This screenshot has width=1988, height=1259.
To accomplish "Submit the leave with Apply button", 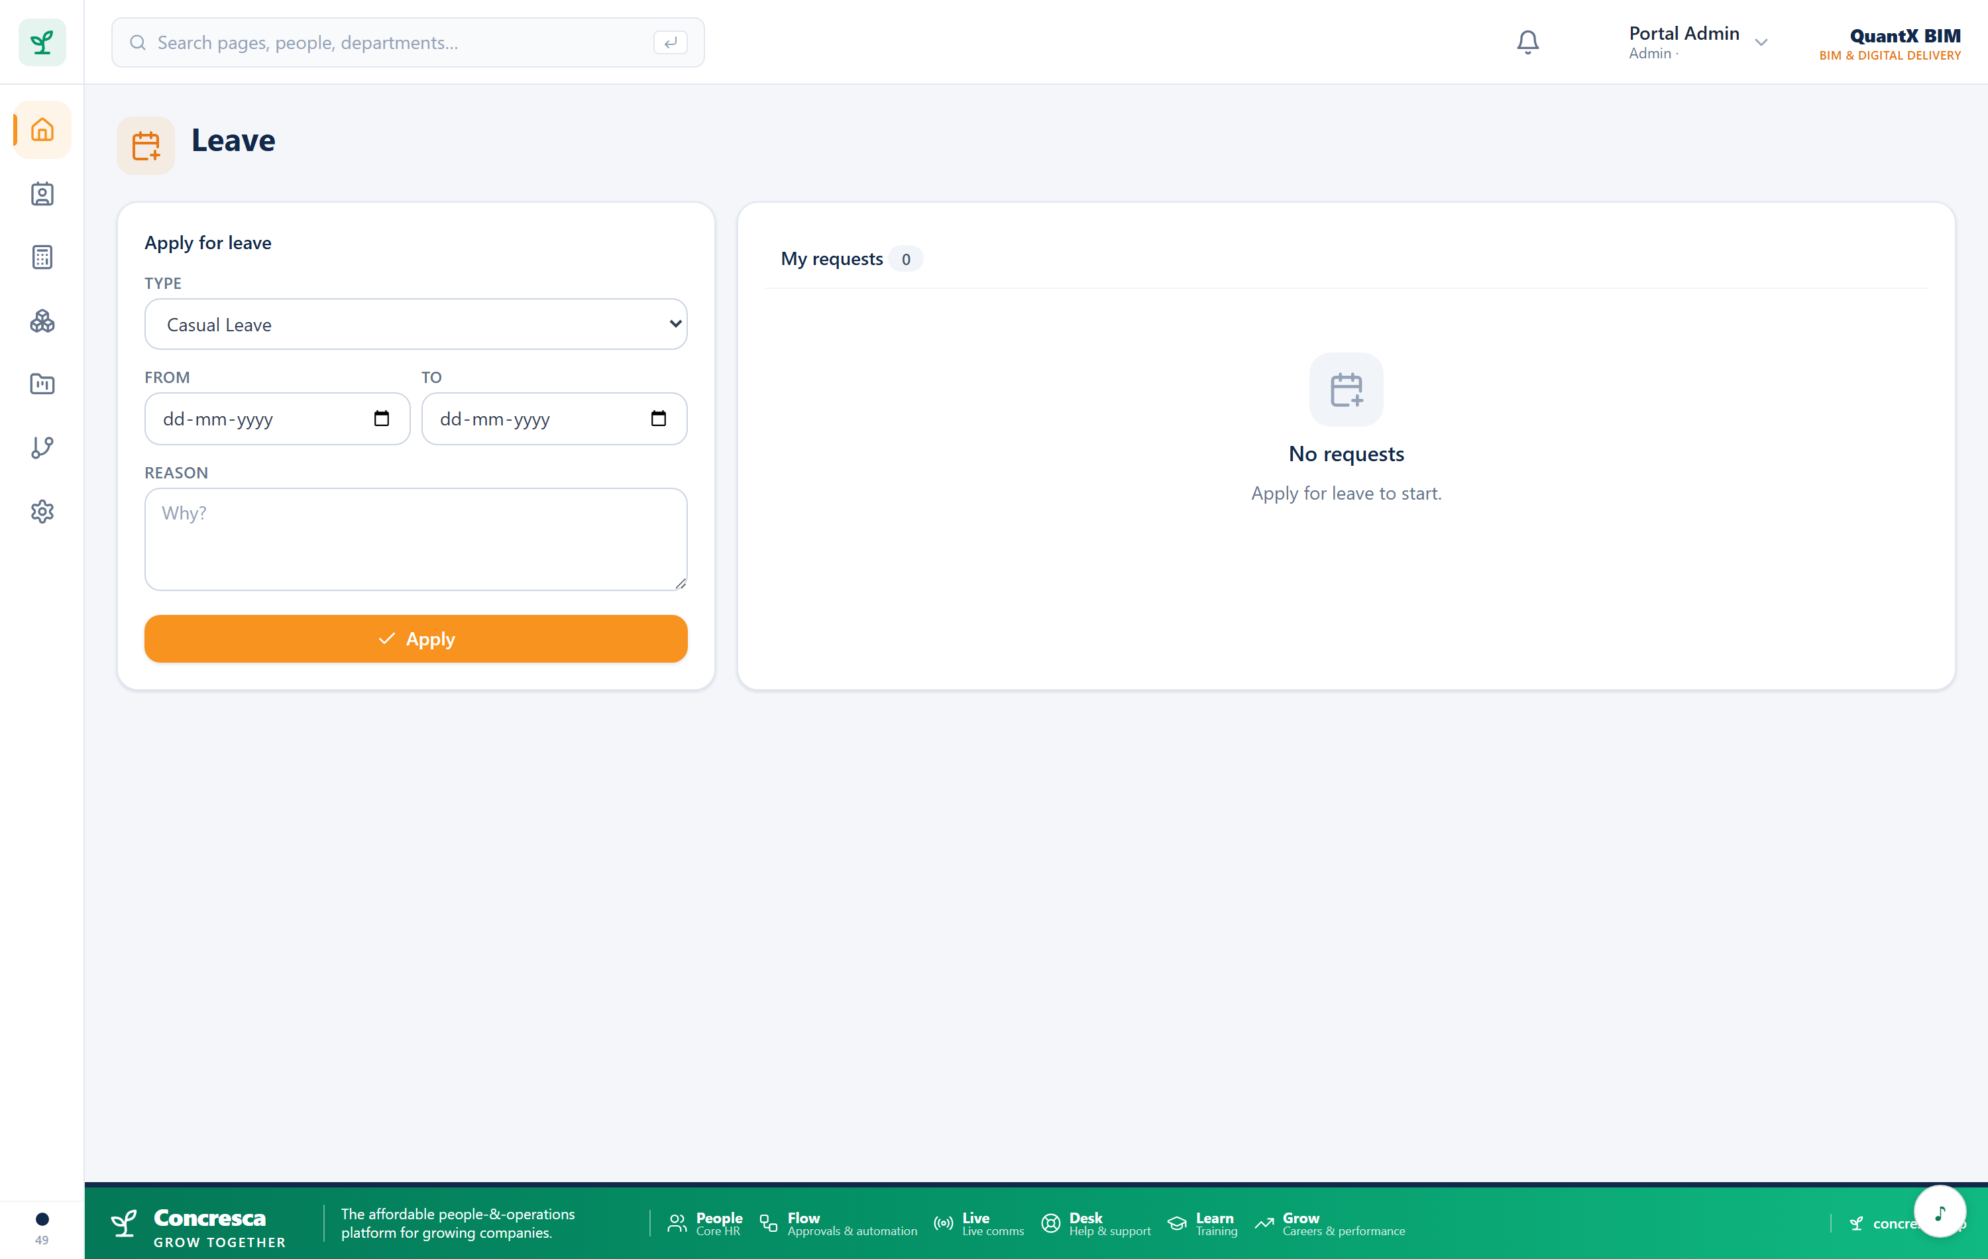I will pyautogui.click(x=416, y=639).
